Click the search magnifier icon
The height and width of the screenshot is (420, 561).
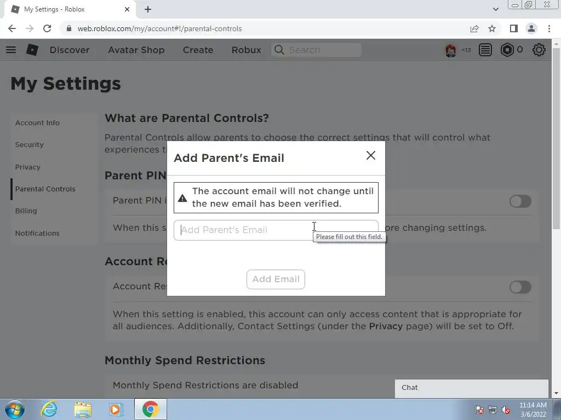pos(279,50)
